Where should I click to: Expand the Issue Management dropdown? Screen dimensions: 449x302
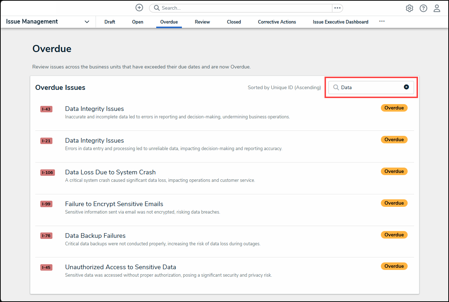[87, 22]
